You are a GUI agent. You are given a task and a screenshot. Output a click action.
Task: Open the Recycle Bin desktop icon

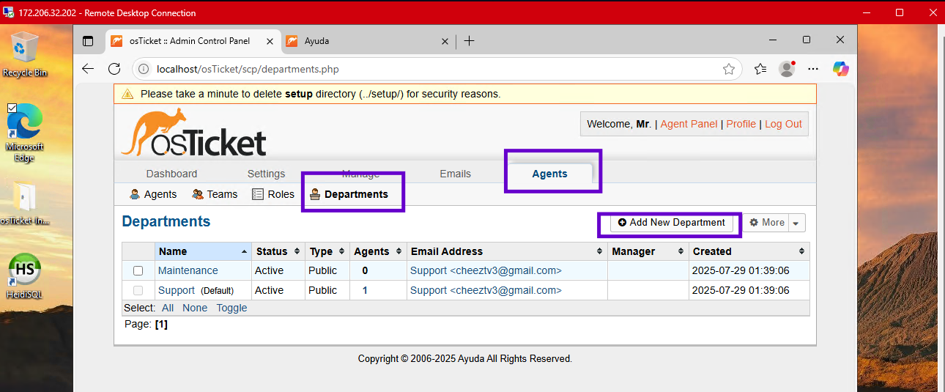coord(24,53)
